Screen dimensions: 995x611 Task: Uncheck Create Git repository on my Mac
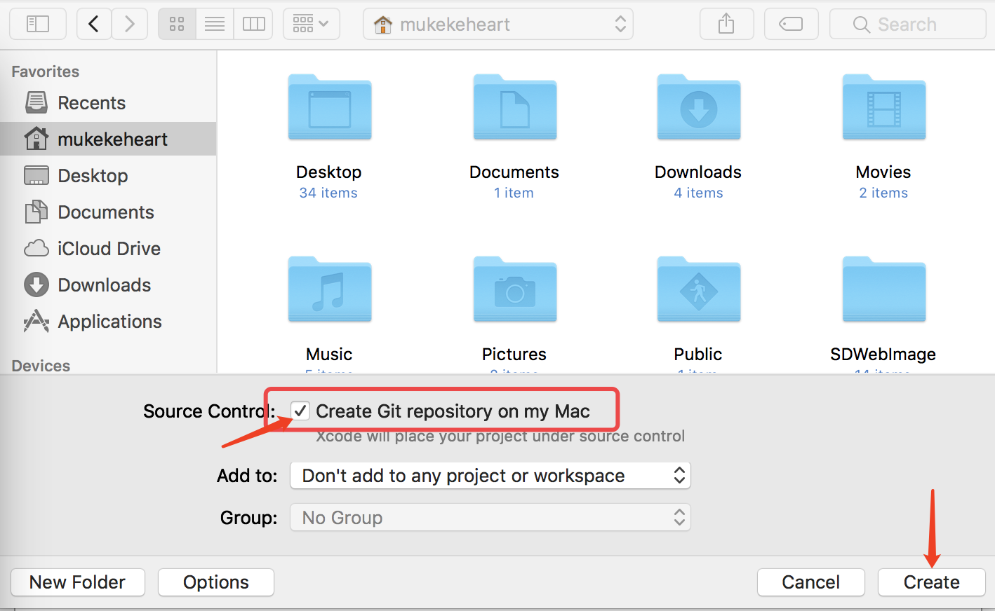(300, 411)
